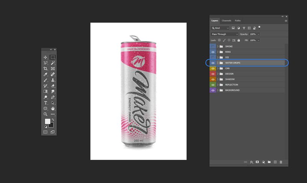The image size is (307, 183).
Task: Open the Opacity slider dropdown arrow
Action: [x=258, y=34]
